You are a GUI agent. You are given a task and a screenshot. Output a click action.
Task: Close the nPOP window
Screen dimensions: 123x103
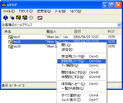tap(118, 5)
